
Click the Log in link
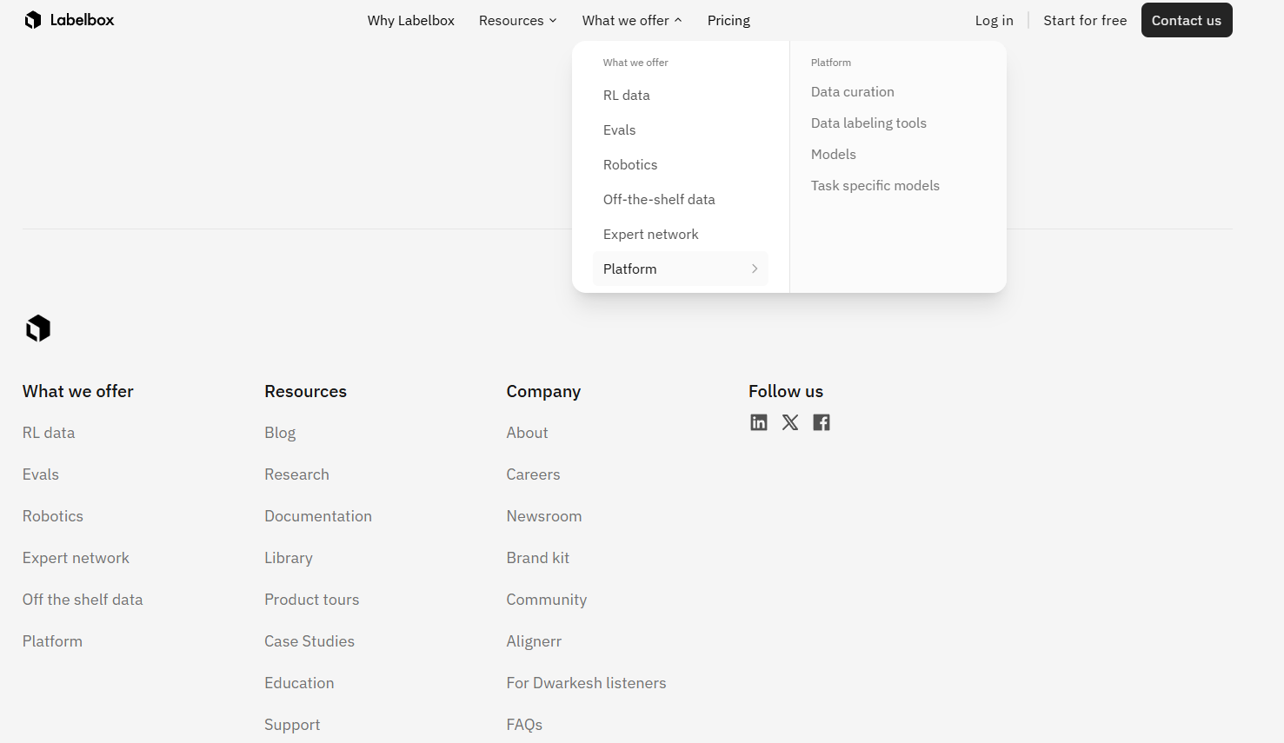(x=994, y=20)
